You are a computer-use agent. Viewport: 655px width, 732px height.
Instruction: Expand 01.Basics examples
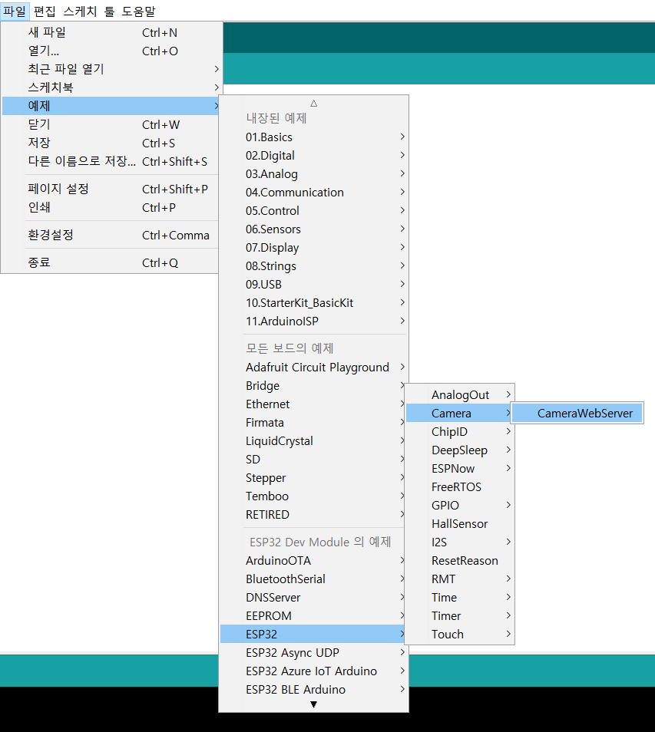click(x=313, y=137)
